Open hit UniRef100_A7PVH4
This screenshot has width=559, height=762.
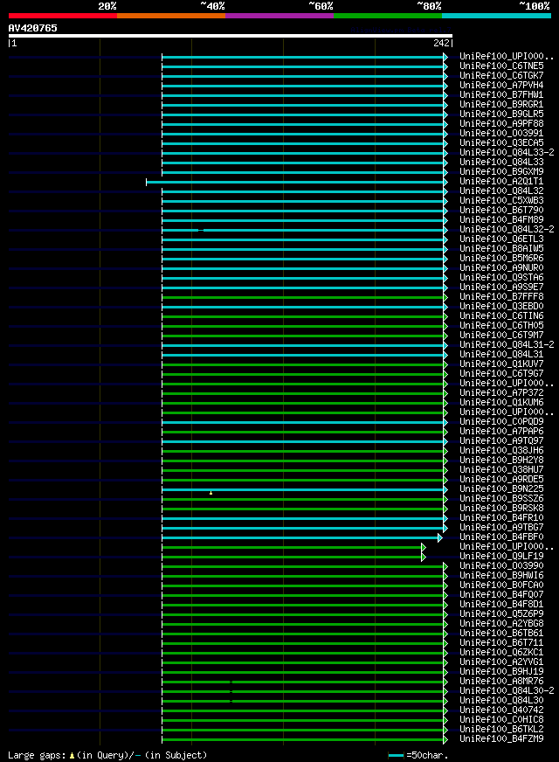coord(501,85)
